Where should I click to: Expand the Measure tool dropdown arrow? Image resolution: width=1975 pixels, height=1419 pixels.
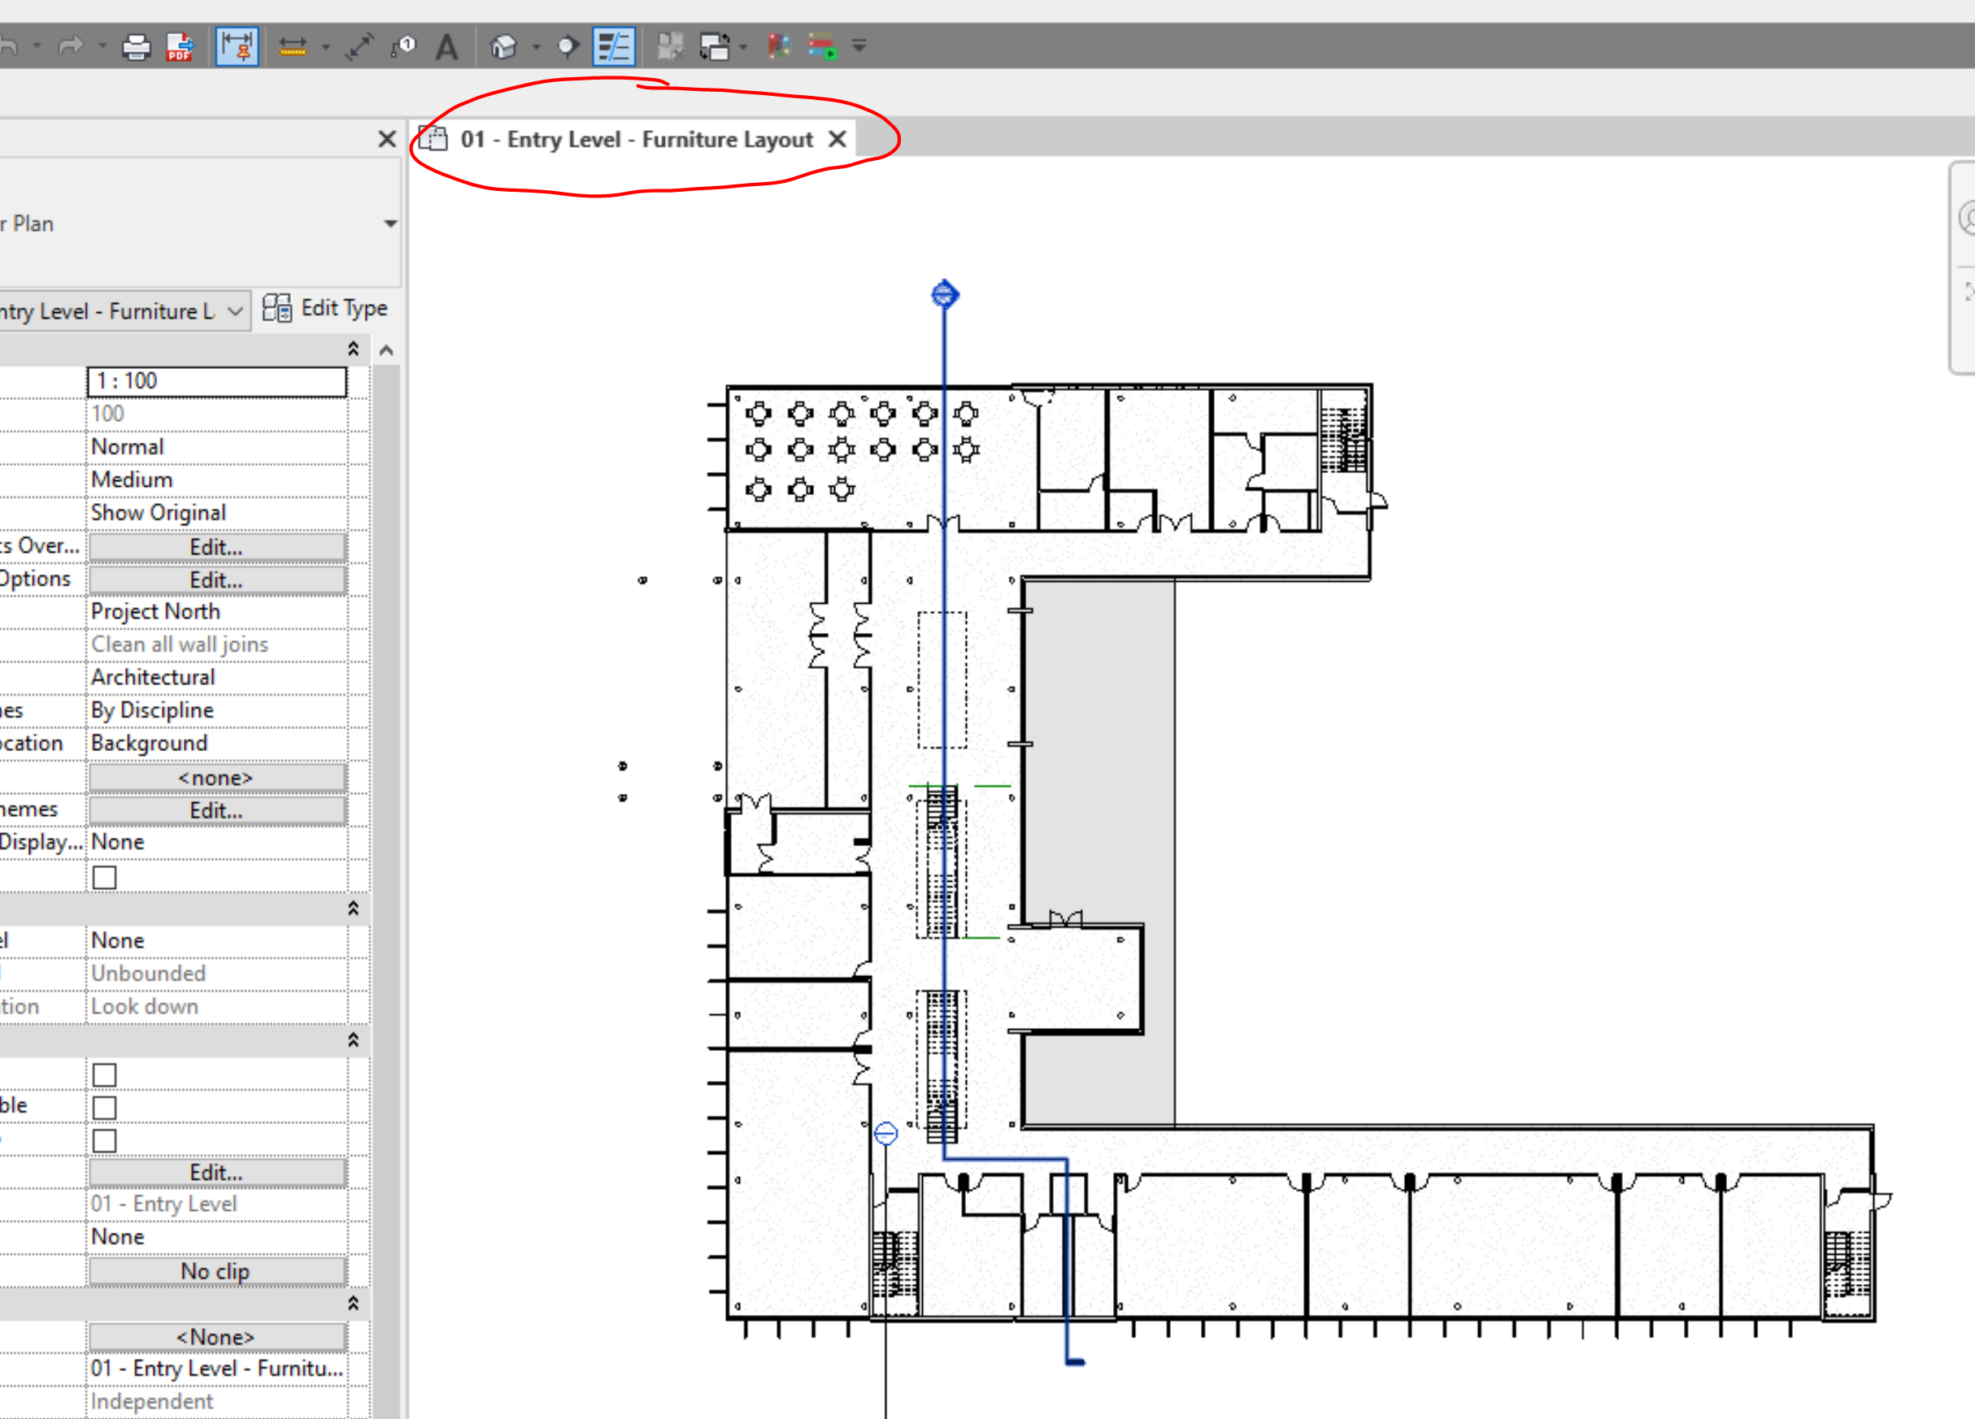tap(326, 47)
